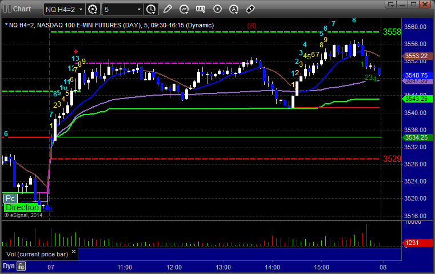
Task: Click the red 1231 volume tag
Action: [x=417, y=243]
